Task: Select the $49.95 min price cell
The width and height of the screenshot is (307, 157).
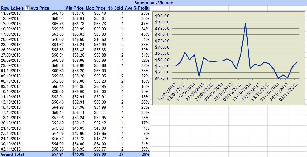Action: click(x=78, y=149)
